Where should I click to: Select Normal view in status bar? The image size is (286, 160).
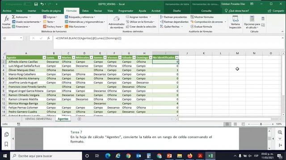227,124
